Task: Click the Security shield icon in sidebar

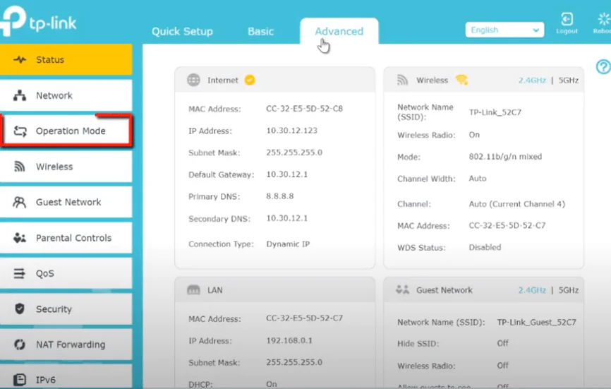Action: click(20, 309)
